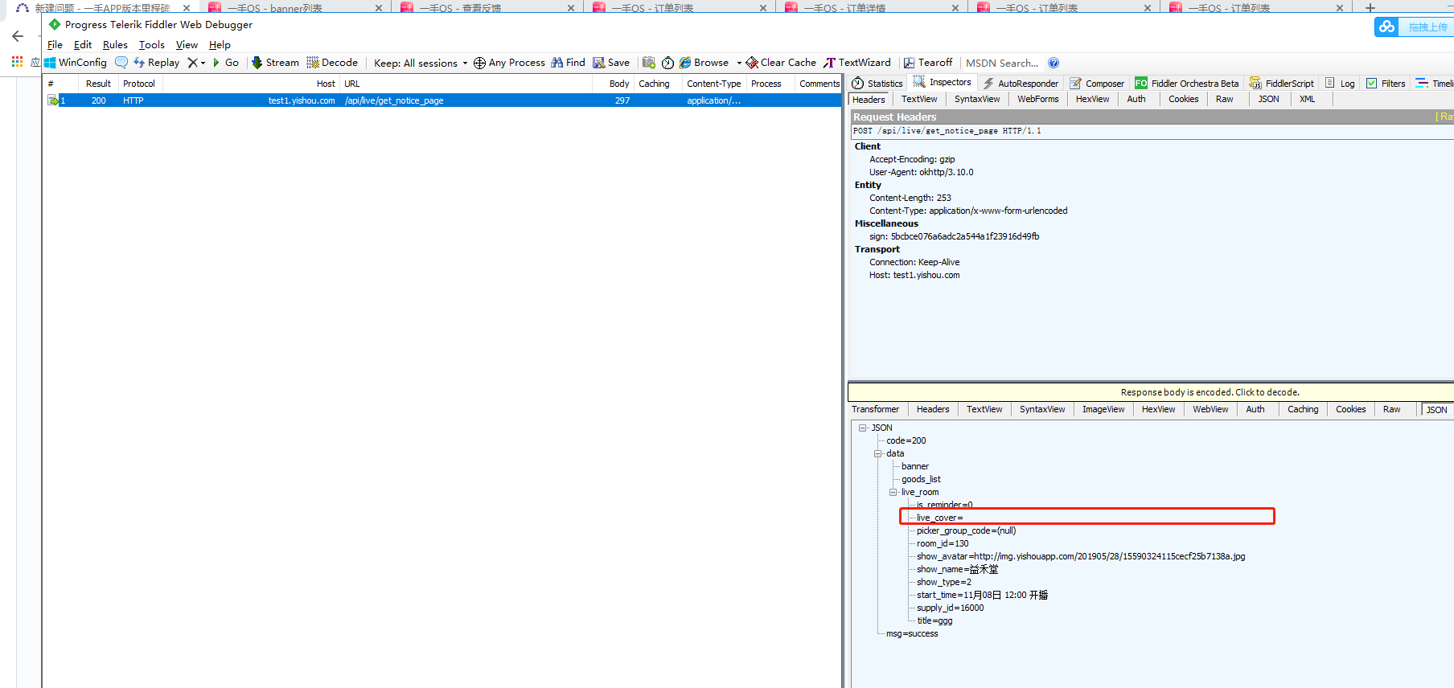1454x688 pixels.
Task: Open the Edit menu
Action: (x=83, y=45)
